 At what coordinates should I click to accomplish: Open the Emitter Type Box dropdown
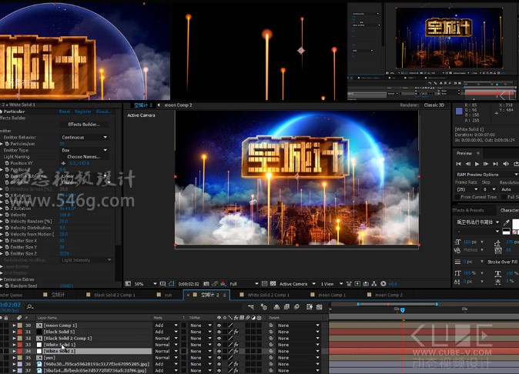point(85,150)
